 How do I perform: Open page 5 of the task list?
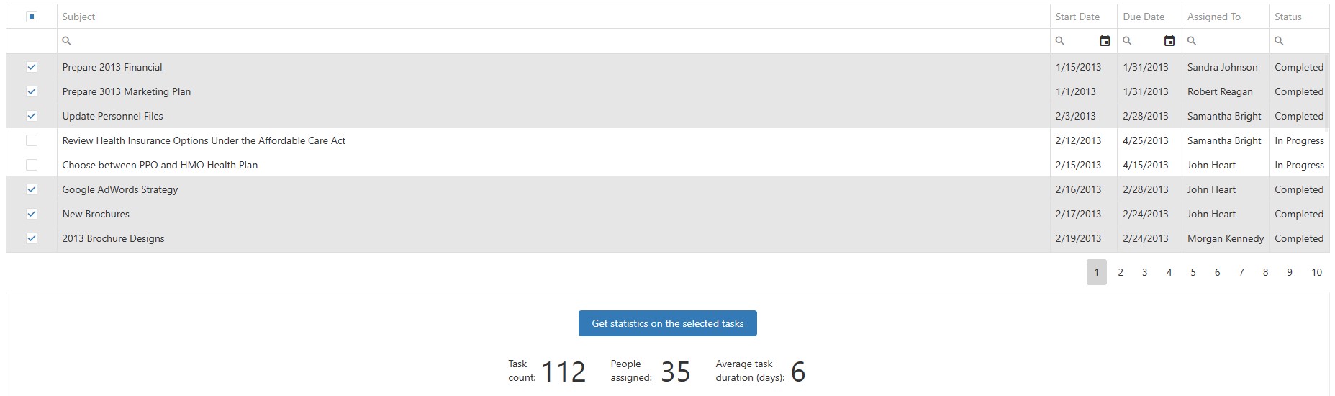1193,272
